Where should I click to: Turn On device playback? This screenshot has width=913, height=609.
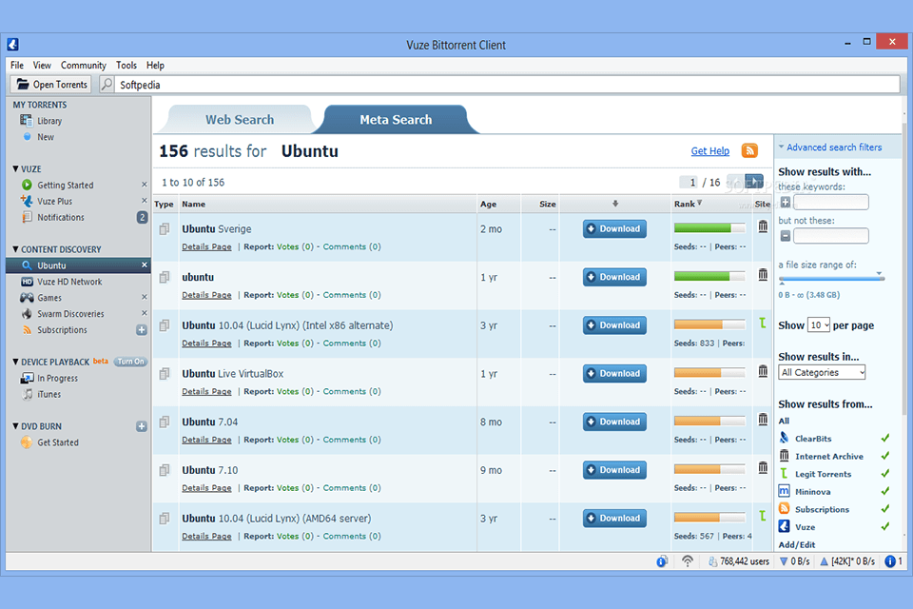(130, 362)
